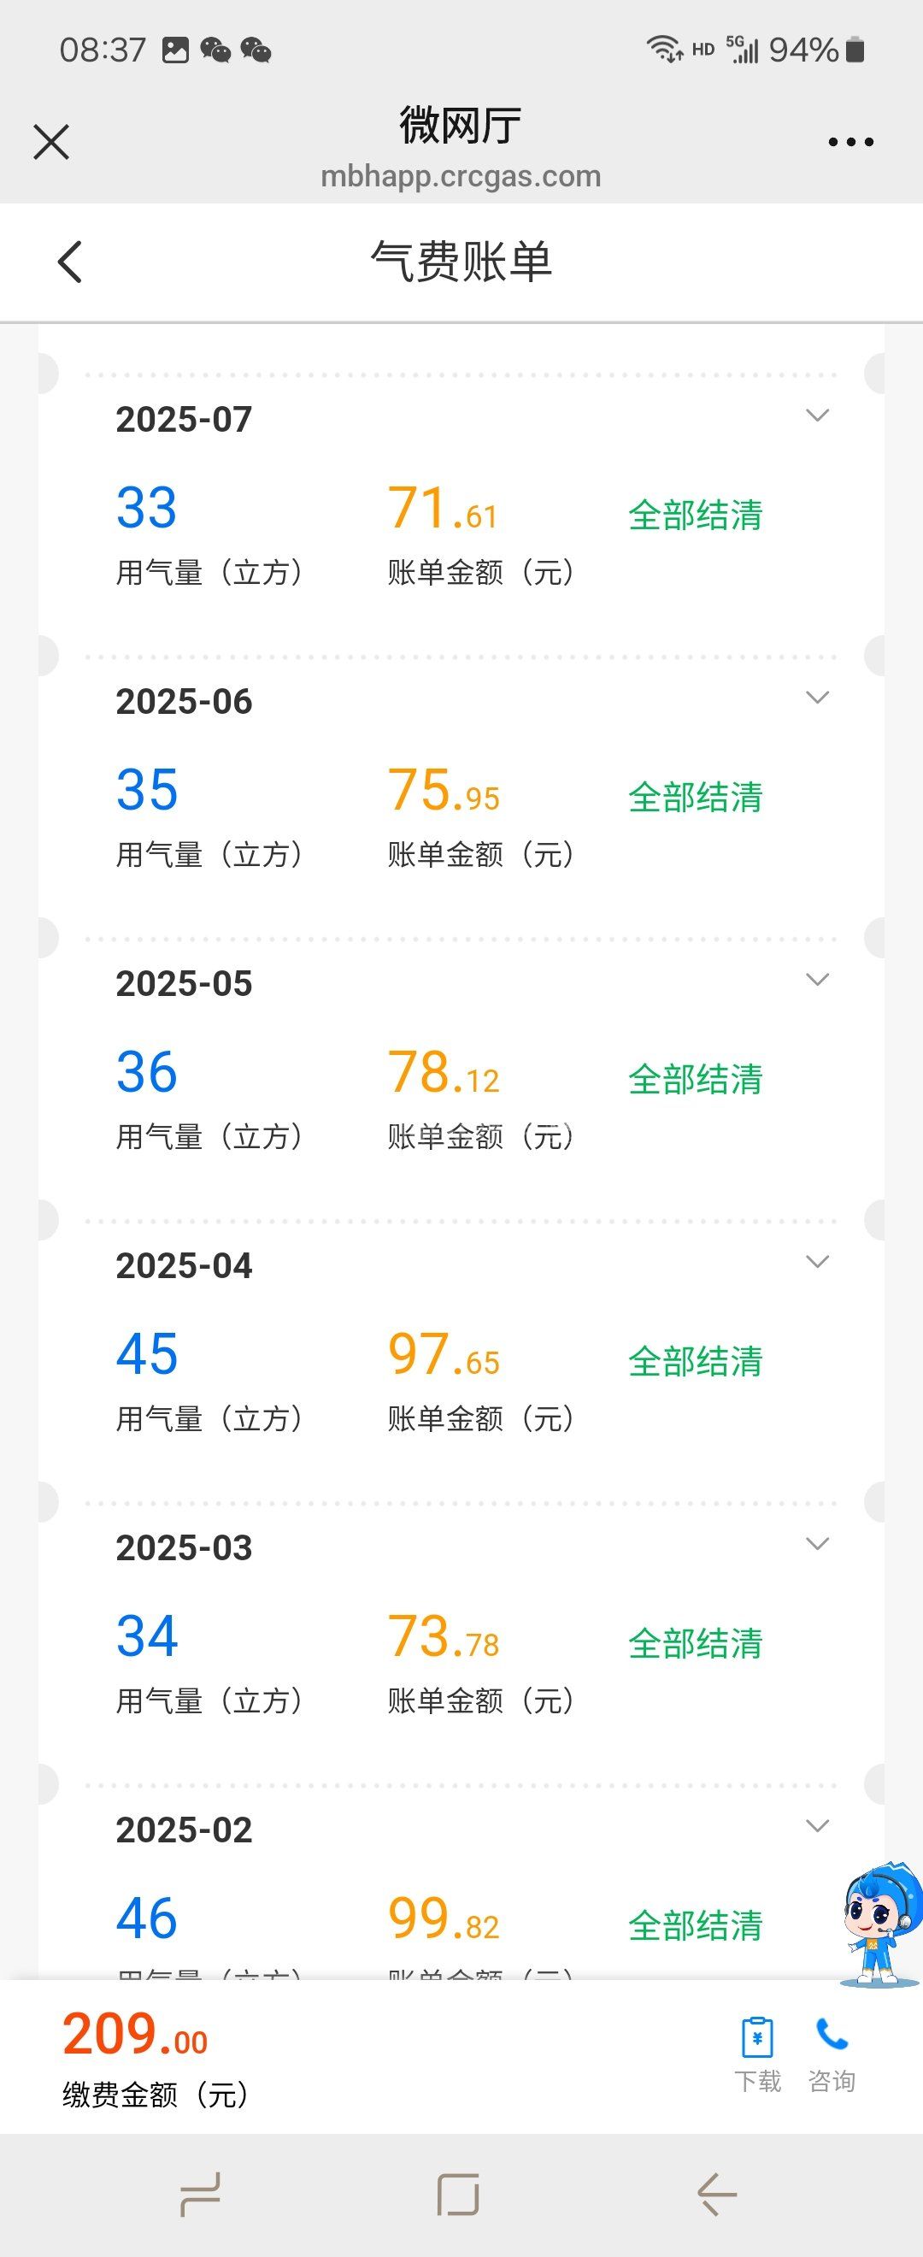The image size is (923, 2257).
Task: Tap 全部结清 status for 2025-06
Action: (696, 798)
